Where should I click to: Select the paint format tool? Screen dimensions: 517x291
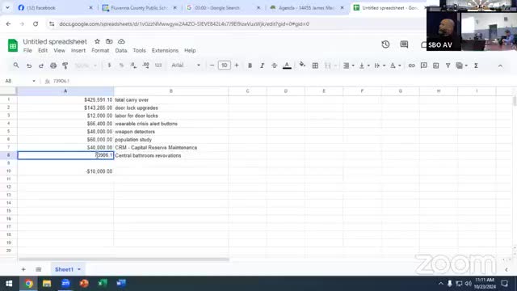(x=65, y=65)
